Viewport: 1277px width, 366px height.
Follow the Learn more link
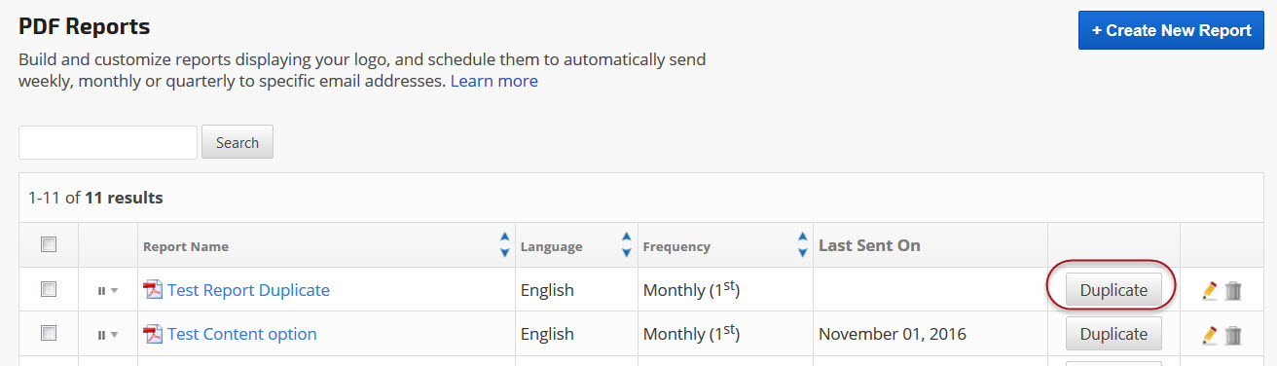(493, 81)
